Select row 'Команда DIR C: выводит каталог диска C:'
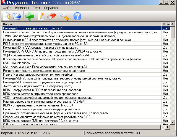177x137 pixels. [86, 28]
